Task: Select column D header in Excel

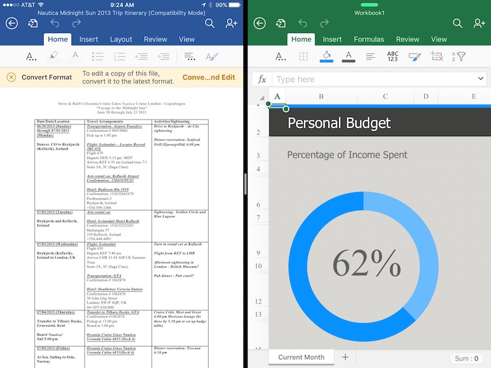Action: pyautogui.click(x=426, y=96)
